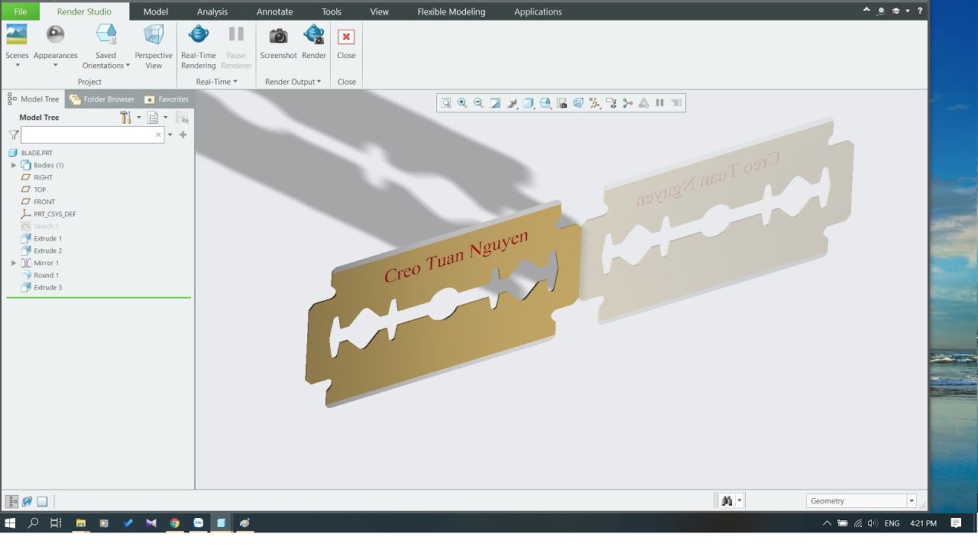978x550 pixels.
Task: Expand the Mirror 1 tree node
Action: click(14, 263)
